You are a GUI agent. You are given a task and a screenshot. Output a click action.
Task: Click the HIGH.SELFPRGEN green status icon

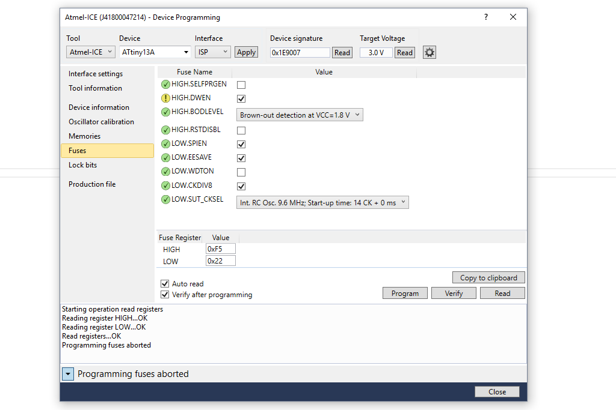pos(166,84)
